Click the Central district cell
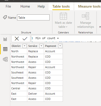Image resolution: width=101 pixels, height=106 pixels. click(19, 88)
